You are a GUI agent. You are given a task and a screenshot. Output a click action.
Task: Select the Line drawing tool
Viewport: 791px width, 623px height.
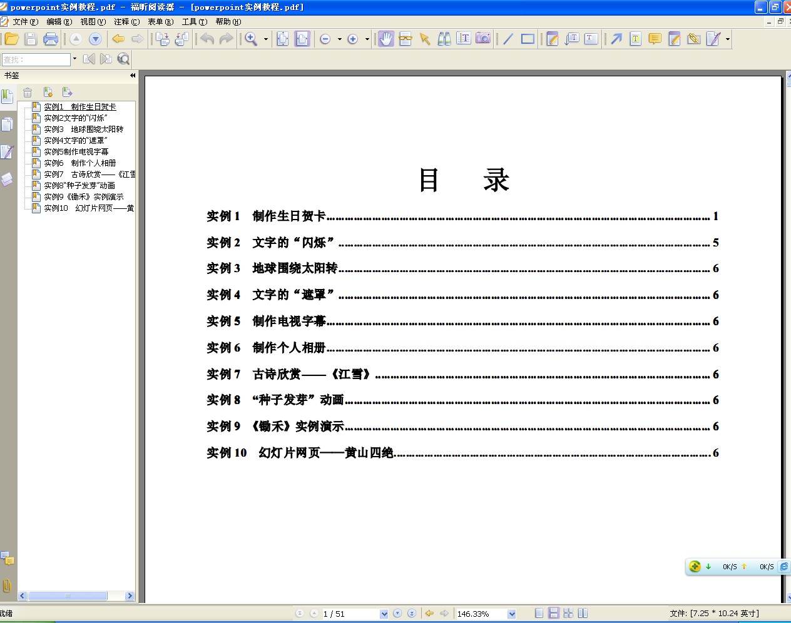[508, 39]
